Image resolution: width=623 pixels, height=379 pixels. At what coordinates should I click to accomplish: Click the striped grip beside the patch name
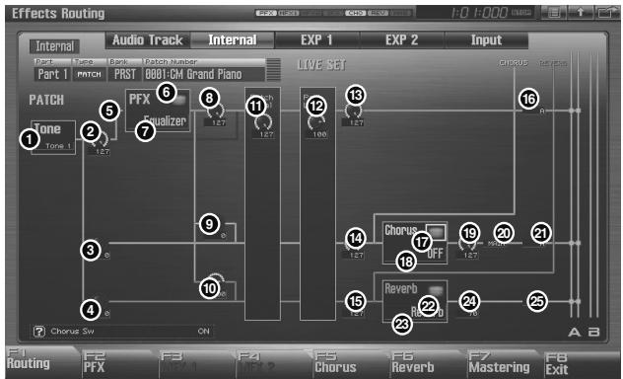[x=273, y=70]
